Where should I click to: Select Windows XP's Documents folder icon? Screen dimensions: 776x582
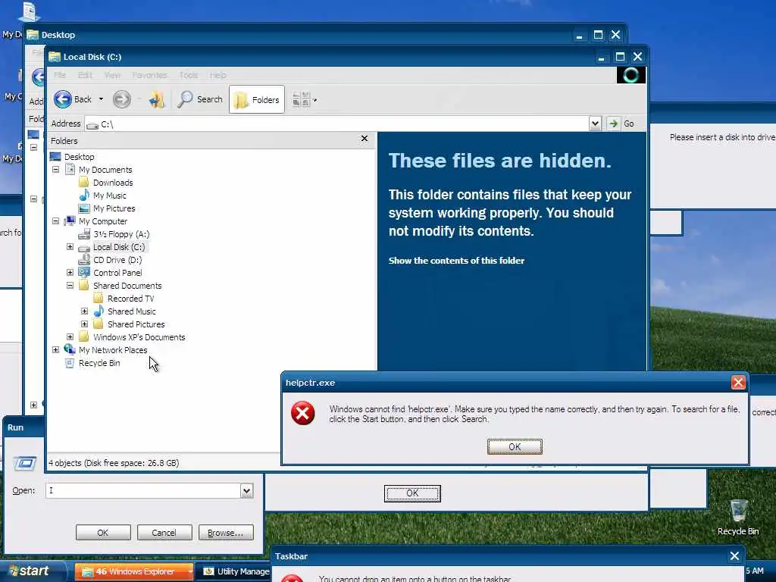[83, 336]
